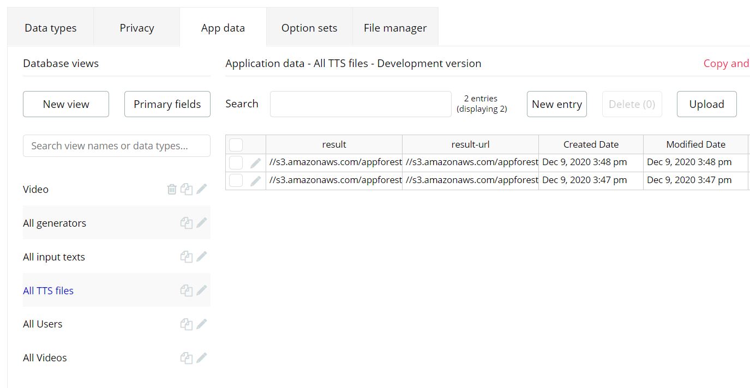The width and height of the screenshot is (750, 388).
Task: Open the Option sets tab
Action: pos(309,28)
